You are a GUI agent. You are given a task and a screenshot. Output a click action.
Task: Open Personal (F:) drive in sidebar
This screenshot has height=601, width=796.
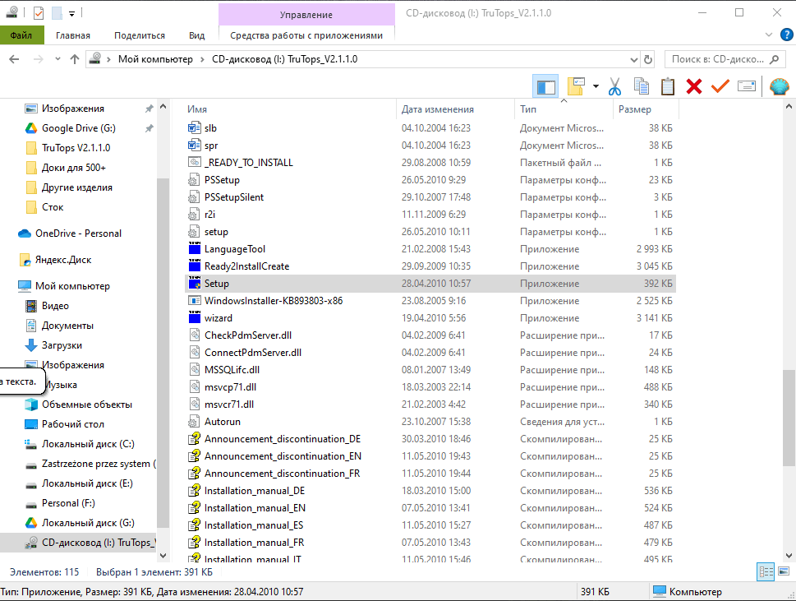click(x=68, y=503)
